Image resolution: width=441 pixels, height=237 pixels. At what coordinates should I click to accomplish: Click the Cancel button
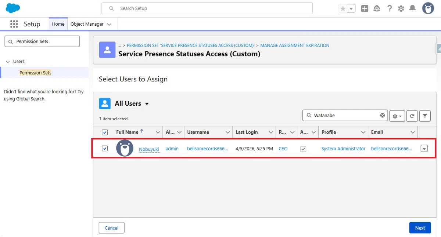click(111, 228)
